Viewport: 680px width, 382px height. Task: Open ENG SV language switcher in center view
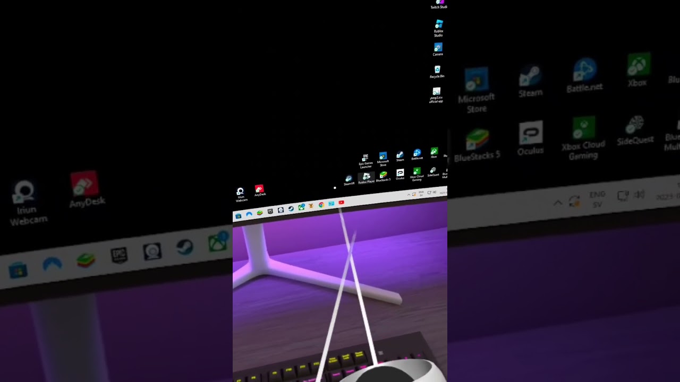[421, 194]
